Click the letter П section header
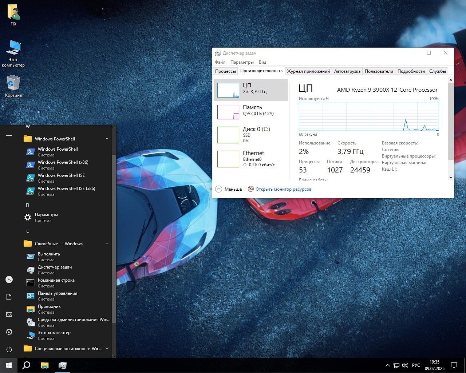466x373 pixels. (x=27, y=205)
